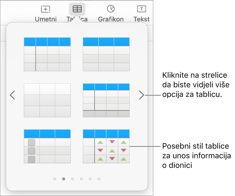Click the Umetni insert icon
This screenshot has width=235, height=196.
pos(46,9)
